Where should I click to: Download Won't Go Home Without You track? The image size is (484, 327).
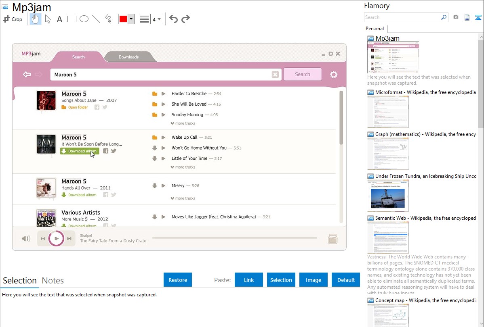point(155,148)
